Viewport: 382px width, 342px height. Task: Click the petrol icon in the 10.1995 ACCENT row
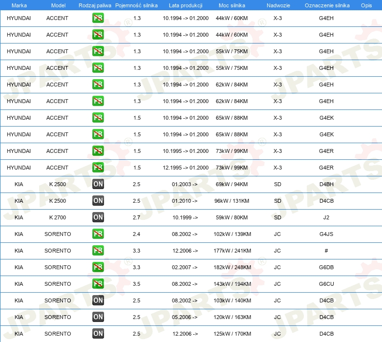click(98, 151)
